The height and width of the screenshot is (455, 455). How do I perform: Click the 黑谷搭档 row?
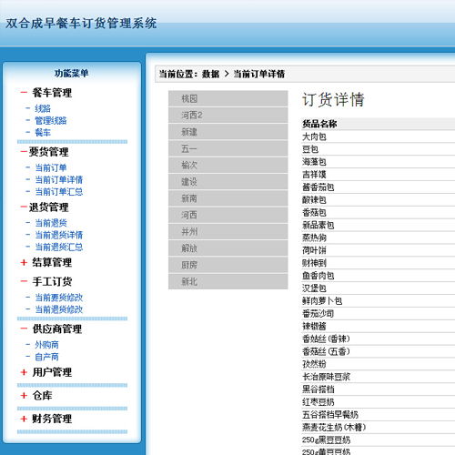pyautogui.click(x=379, y=389)
